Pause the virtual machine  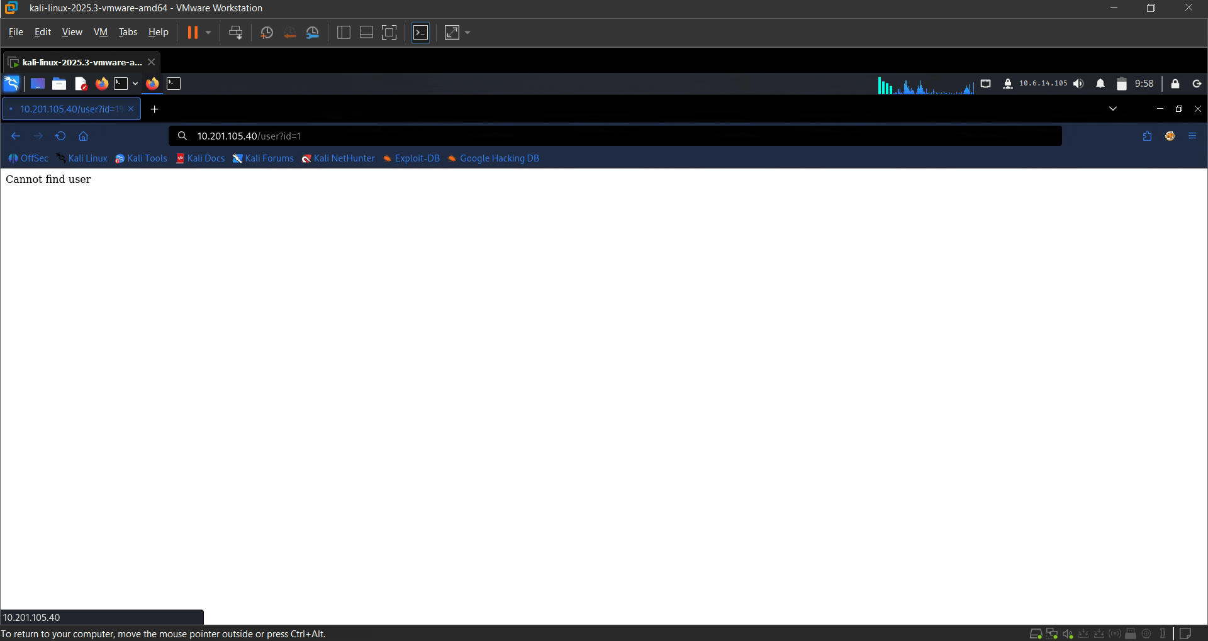coord(193,33)
